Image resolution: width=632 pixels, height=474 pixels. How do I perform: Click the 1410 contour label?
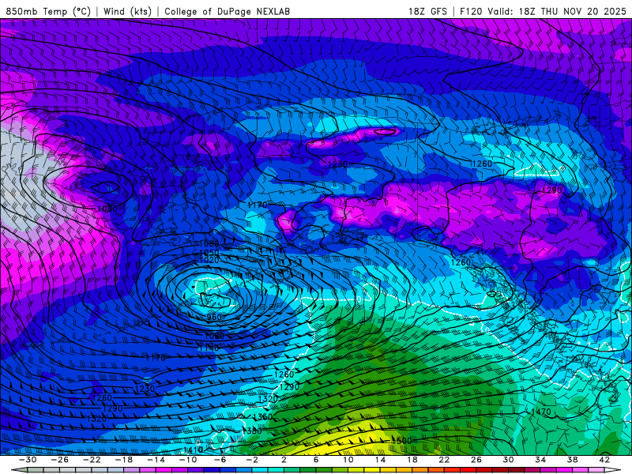pyautogui.click(x=193, y=450)
